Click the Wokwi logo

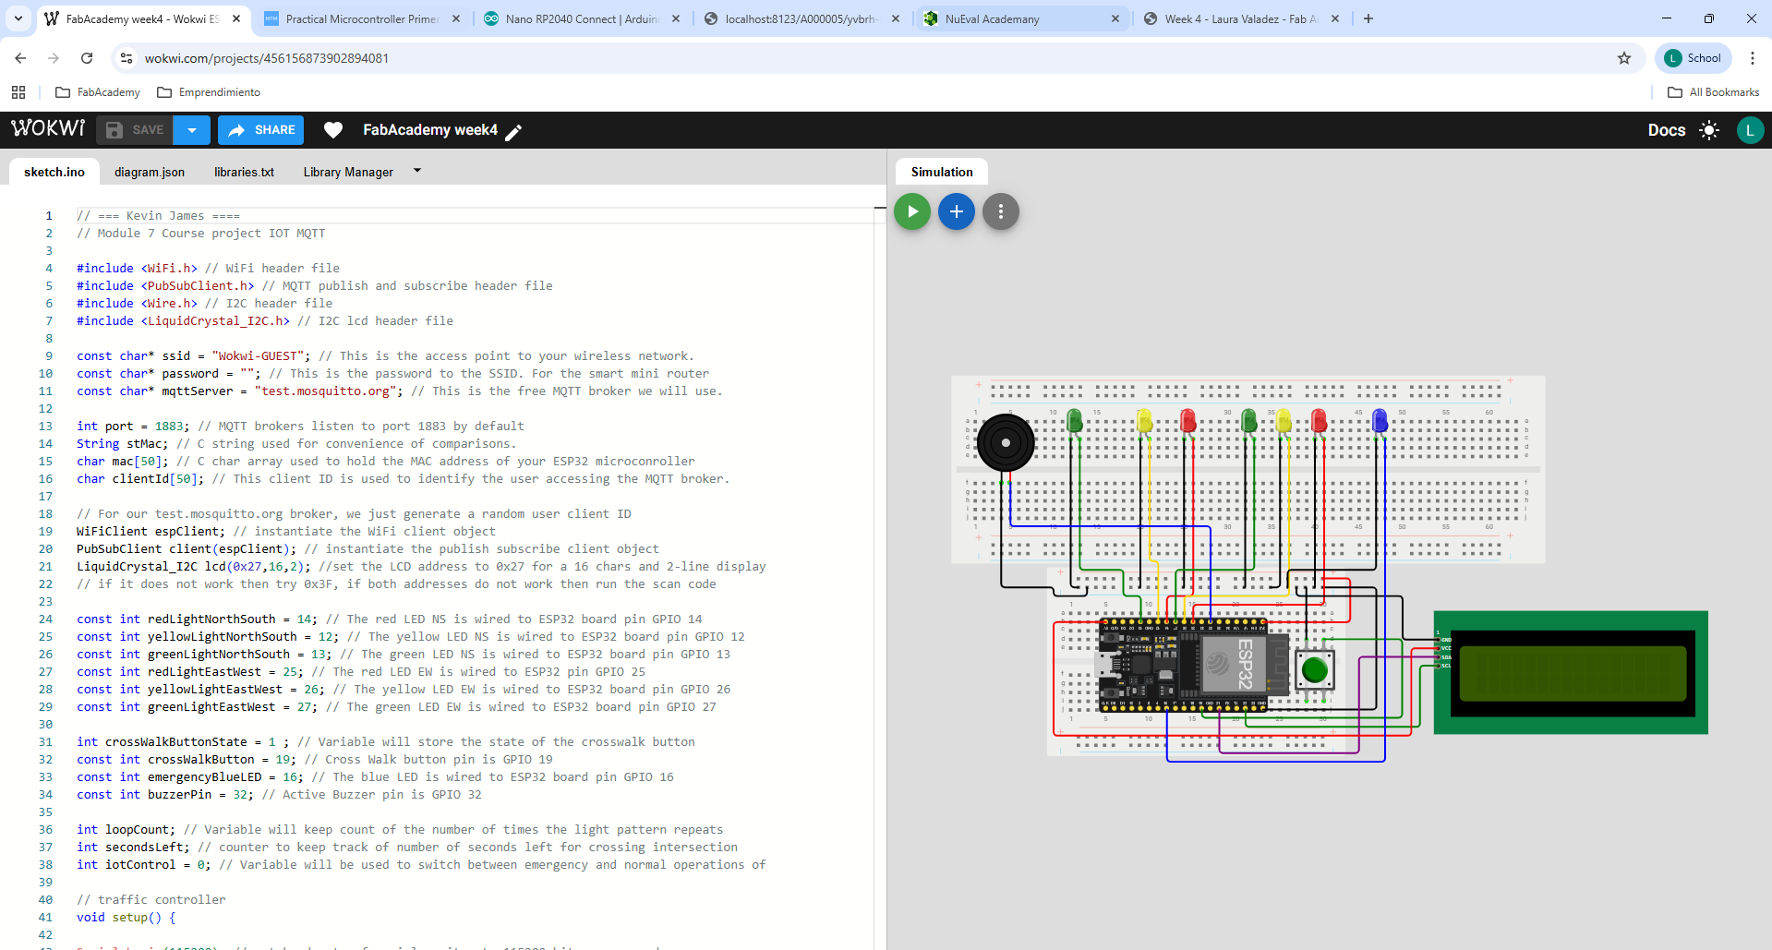tap(48, 129)
